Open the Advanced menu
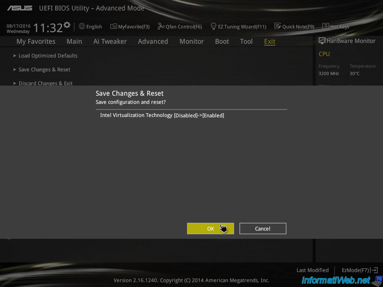This screenshot has height=287, width=383. click(153, 41)
